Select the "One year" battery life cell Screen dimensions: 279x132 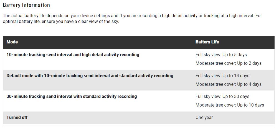[x=204, y=118]
